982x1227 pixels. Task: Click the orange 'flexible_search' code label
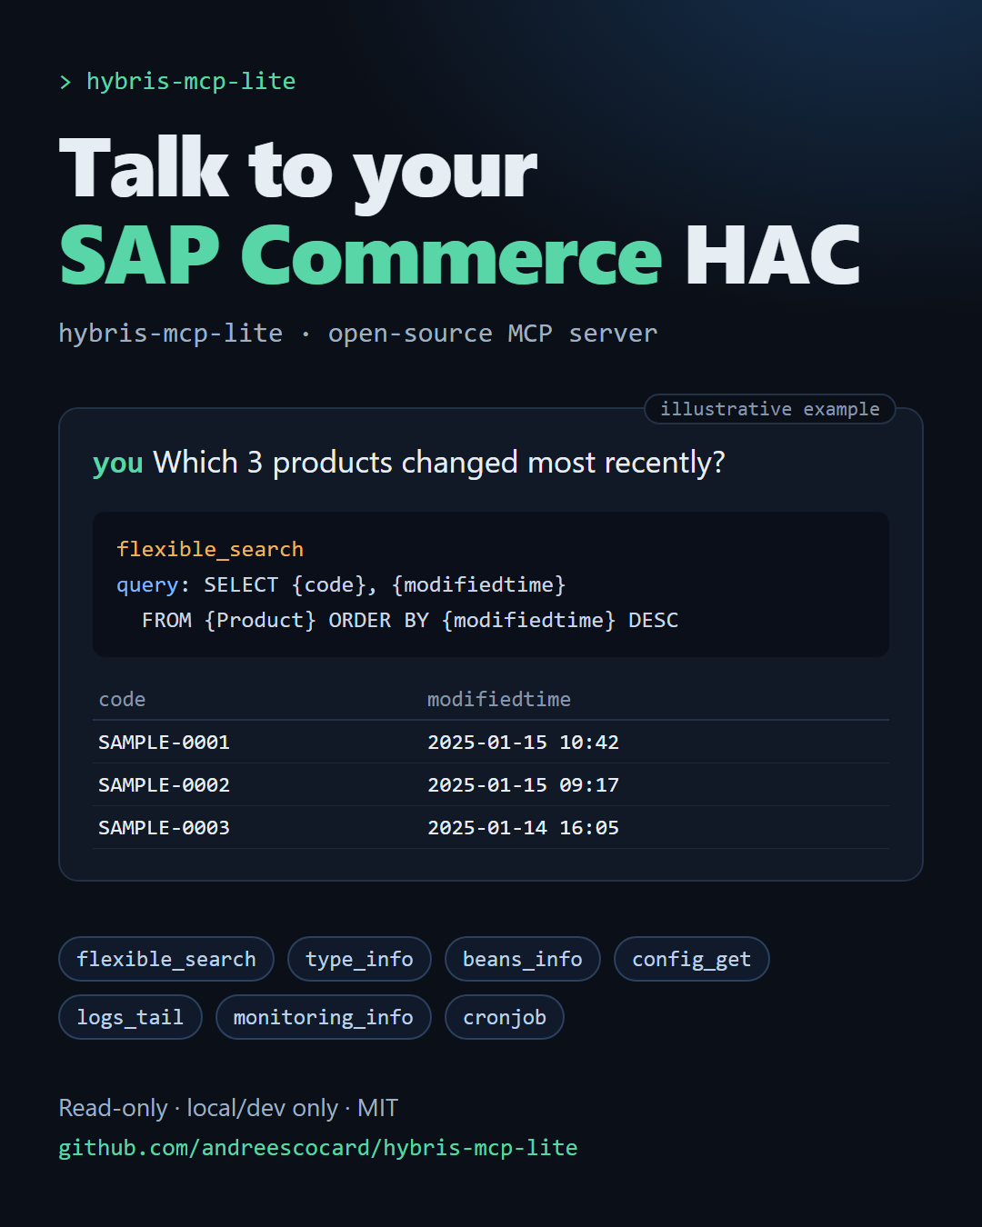pos(210,549)
